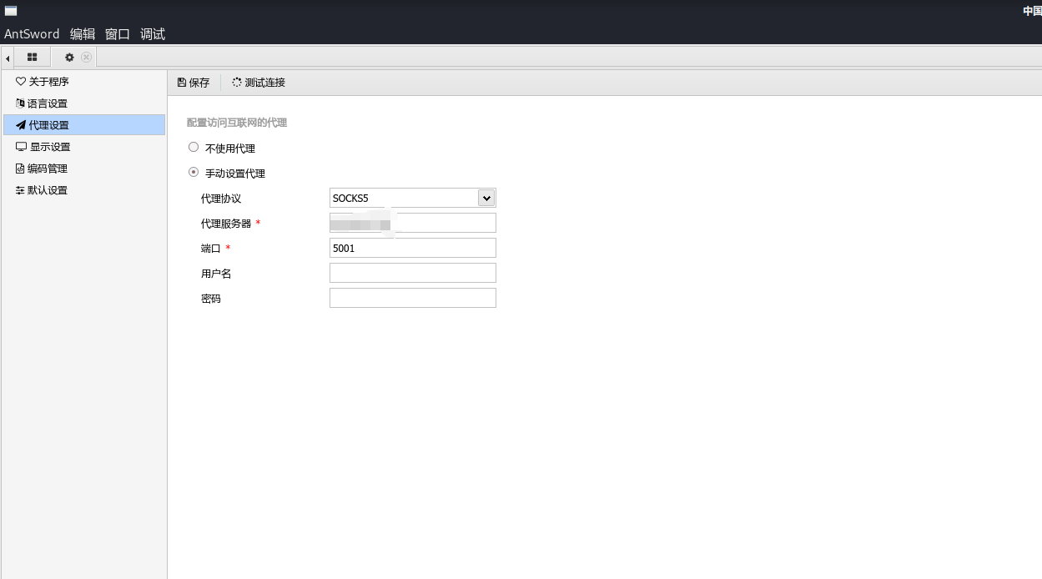Click the monitor icon beside 显示设置
Screen dimensions: 1042x579
(x=21, y=147)
